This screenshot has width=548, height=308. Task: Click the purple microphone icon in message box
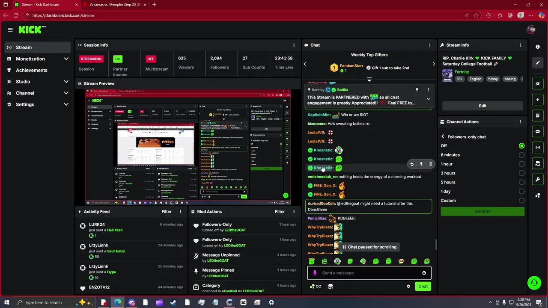pos(315,273)
